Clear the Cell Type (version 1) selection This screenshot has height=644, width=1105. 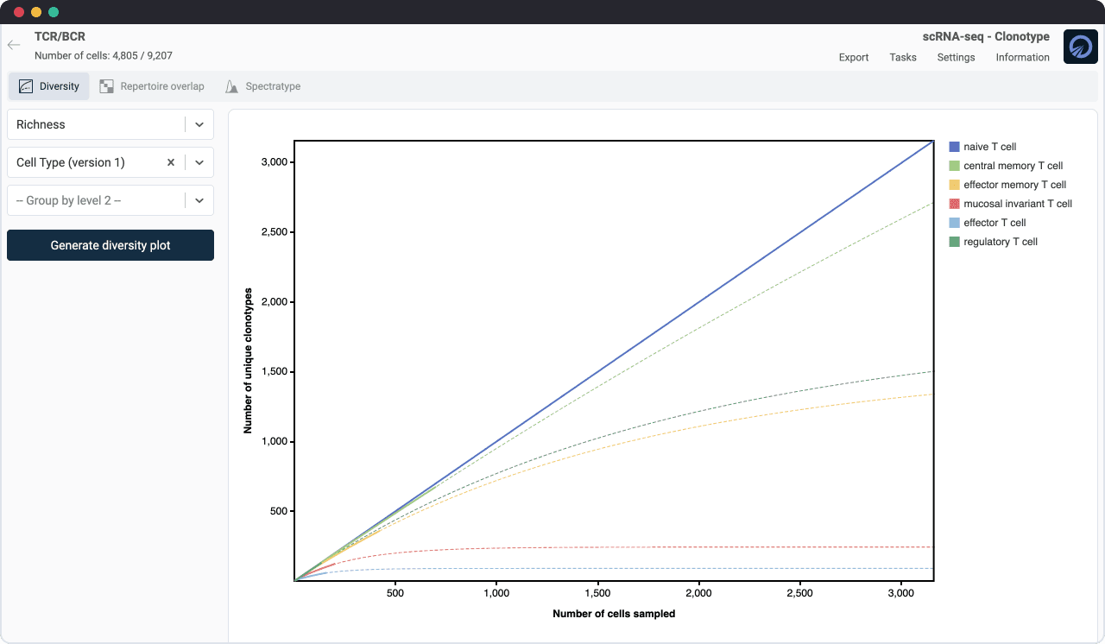tap(171, 162)
